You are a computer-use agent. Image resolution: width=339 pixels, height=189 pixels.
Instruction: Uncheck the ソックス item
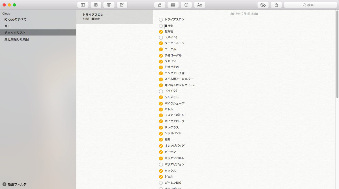pyautogui.click(x=161, y=171)
